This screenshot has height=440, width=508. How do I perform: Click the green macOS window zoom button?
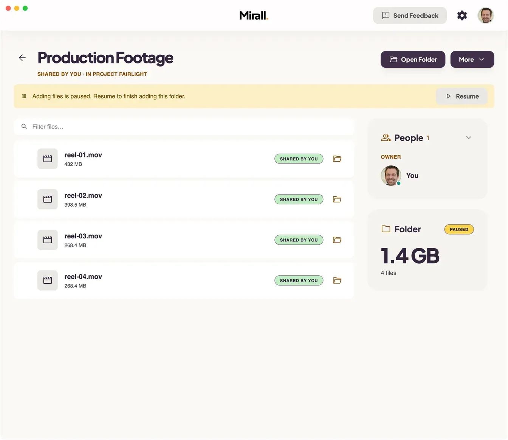pyautogui.click(x=25, y=8)
